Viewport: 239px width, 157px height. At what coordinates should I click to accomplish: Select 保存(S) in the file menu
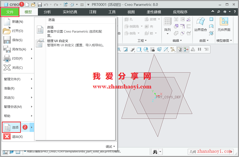tap(18, 40)
